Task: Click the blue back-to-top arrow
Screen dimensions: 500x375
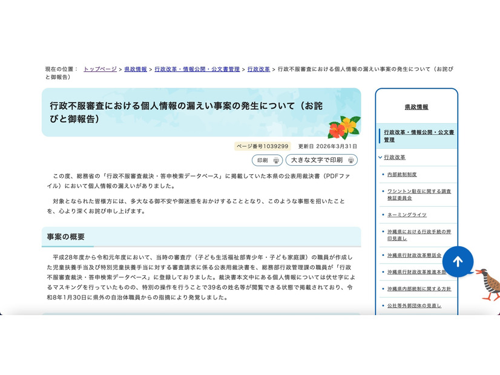Action: click(458, 261)
